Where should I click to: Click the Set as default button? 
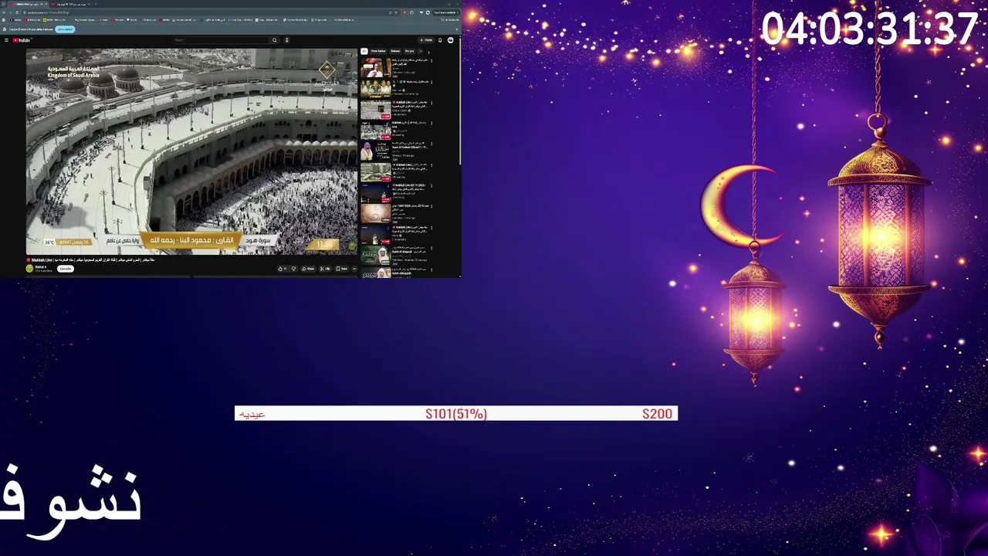(x=65, y=29)
